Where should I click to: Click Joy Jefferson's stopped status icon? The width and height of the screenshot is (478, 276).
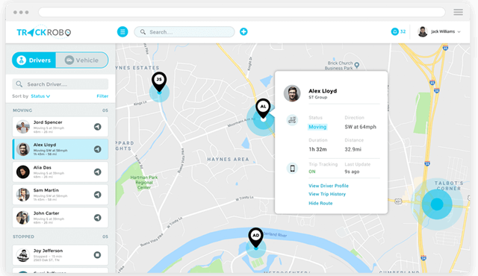tap(97, 255)
